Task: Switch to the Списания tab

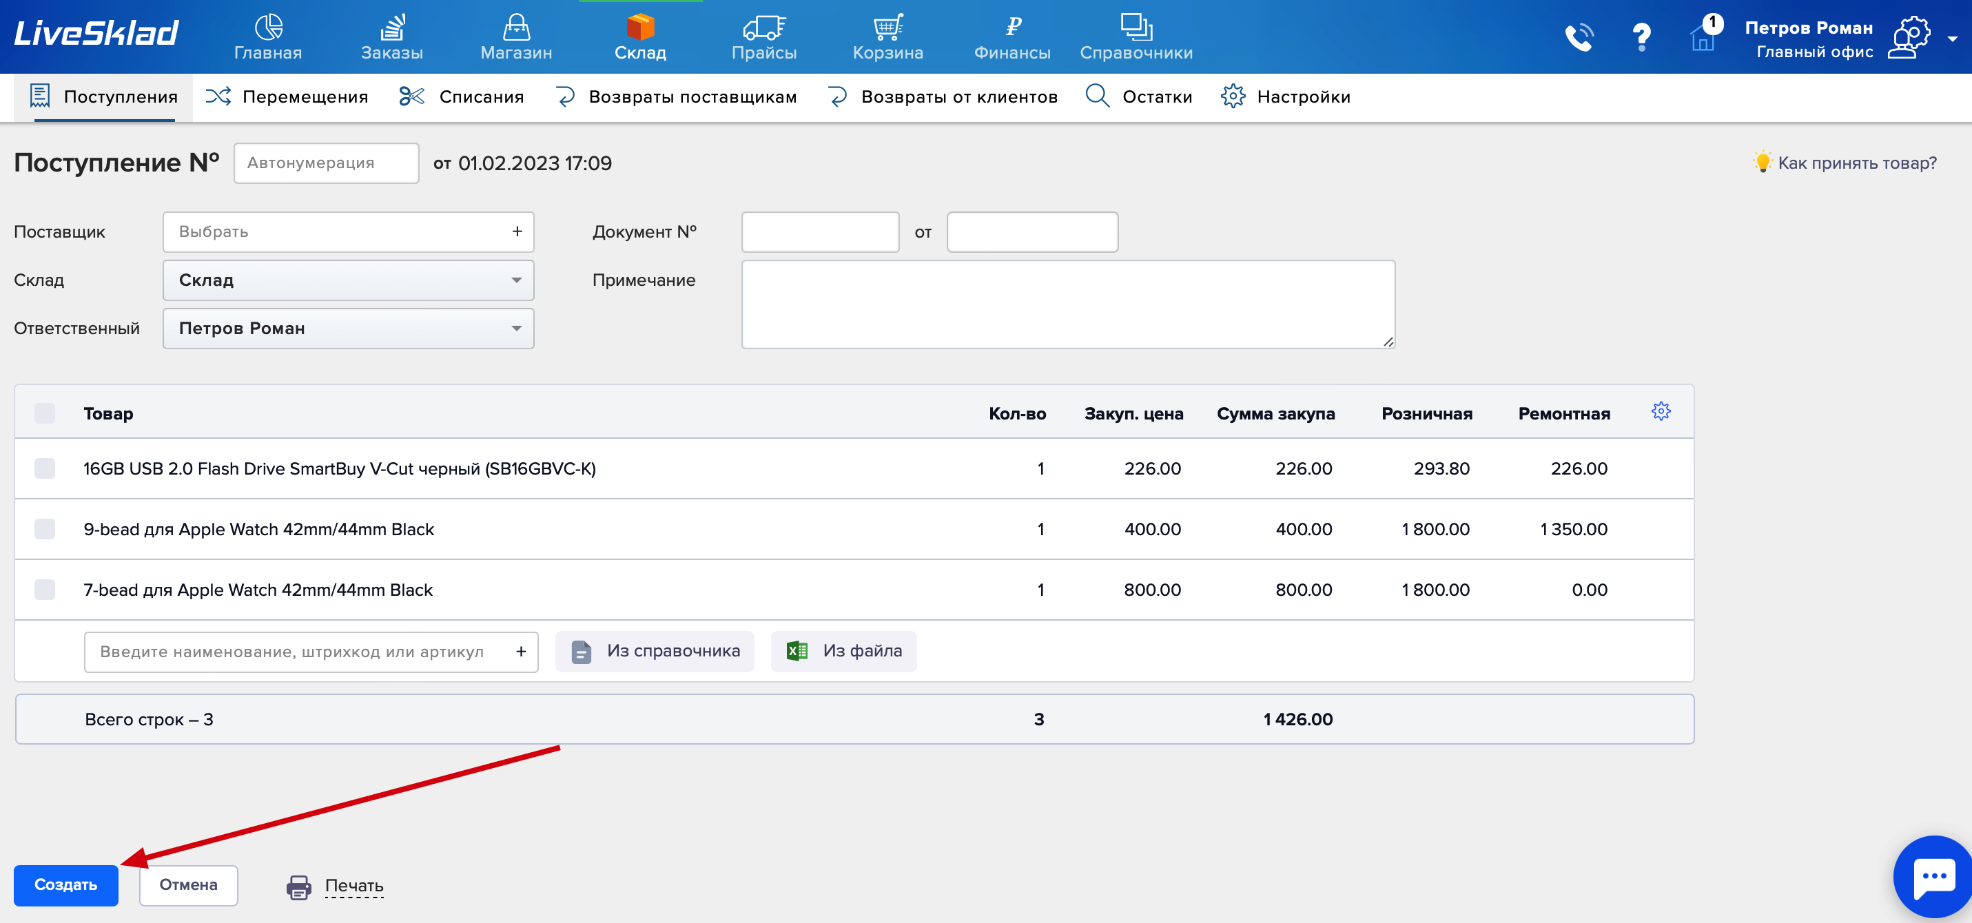Action: (x=462, y=96)
